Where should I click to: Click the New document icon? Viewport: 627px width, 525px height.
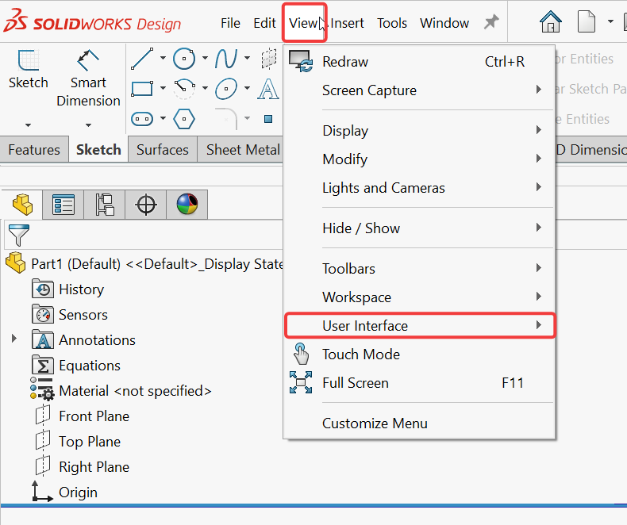(587, 22)
